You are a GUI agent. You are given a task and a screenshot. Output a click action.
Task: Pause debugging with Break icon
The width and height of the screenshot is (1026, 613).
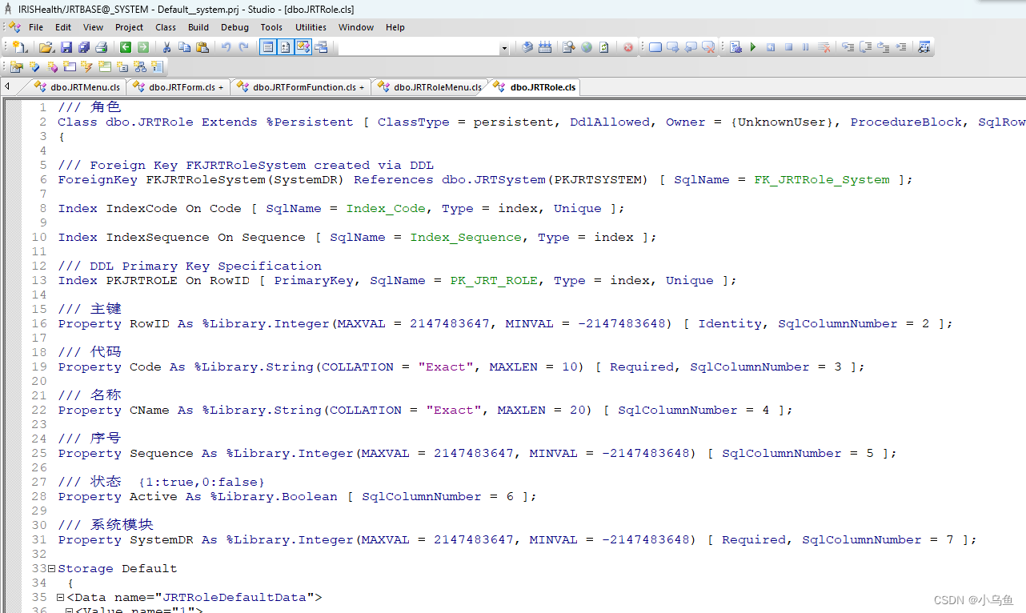tap(806, 47)
